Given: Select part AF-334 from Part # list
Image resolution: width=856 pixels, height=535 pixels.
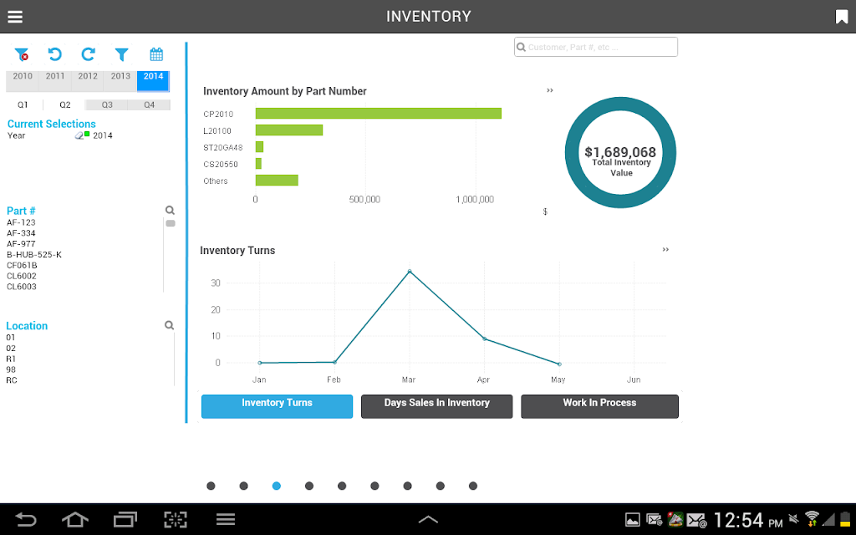Looking at the screenshot, I should [x=21, y=233].
